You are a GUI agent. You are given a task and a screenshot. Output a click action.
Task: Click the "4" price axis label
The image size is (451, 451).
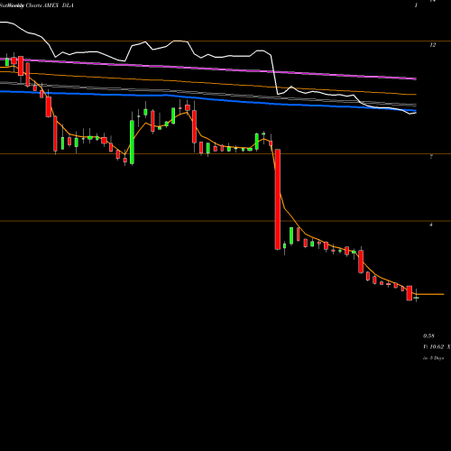tap(431, 225)
